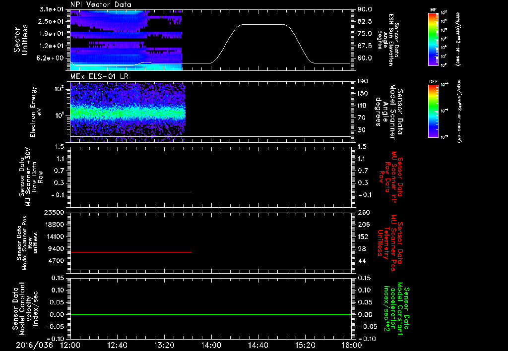This screenshot has height=351, width=508.
Task: Click the "MU Scanner +30V Raw Data" axis label
Action: [x=31, y=177]
